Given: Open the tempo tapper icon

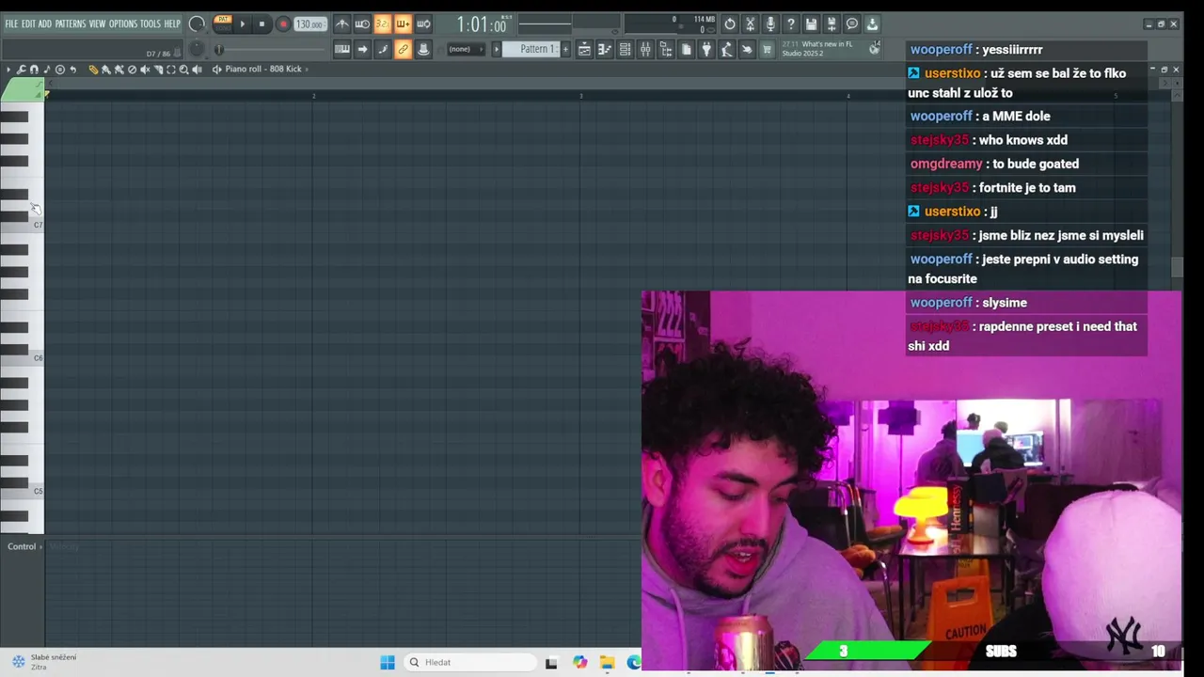Looking at the screenshot, I should click(x=727, y=50).
